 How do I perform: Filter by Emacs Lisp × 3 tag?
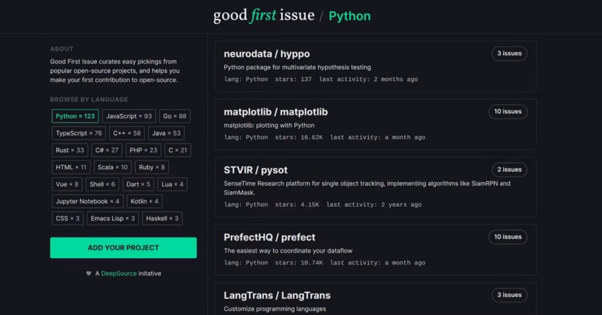(113, 218)
